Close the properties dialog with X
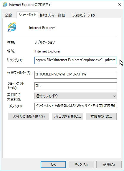 pos(119,5)
